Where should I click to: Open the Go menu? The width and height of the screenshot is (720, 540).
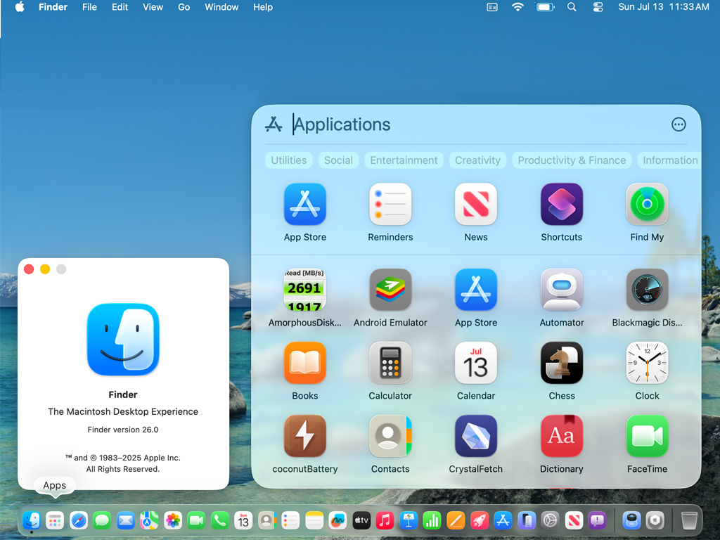coord(184,7)
